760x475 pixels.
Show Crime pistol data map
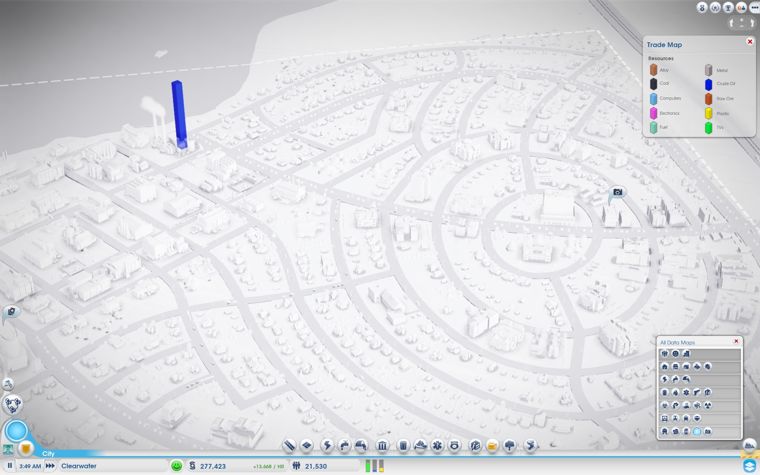tap(697, 393)
